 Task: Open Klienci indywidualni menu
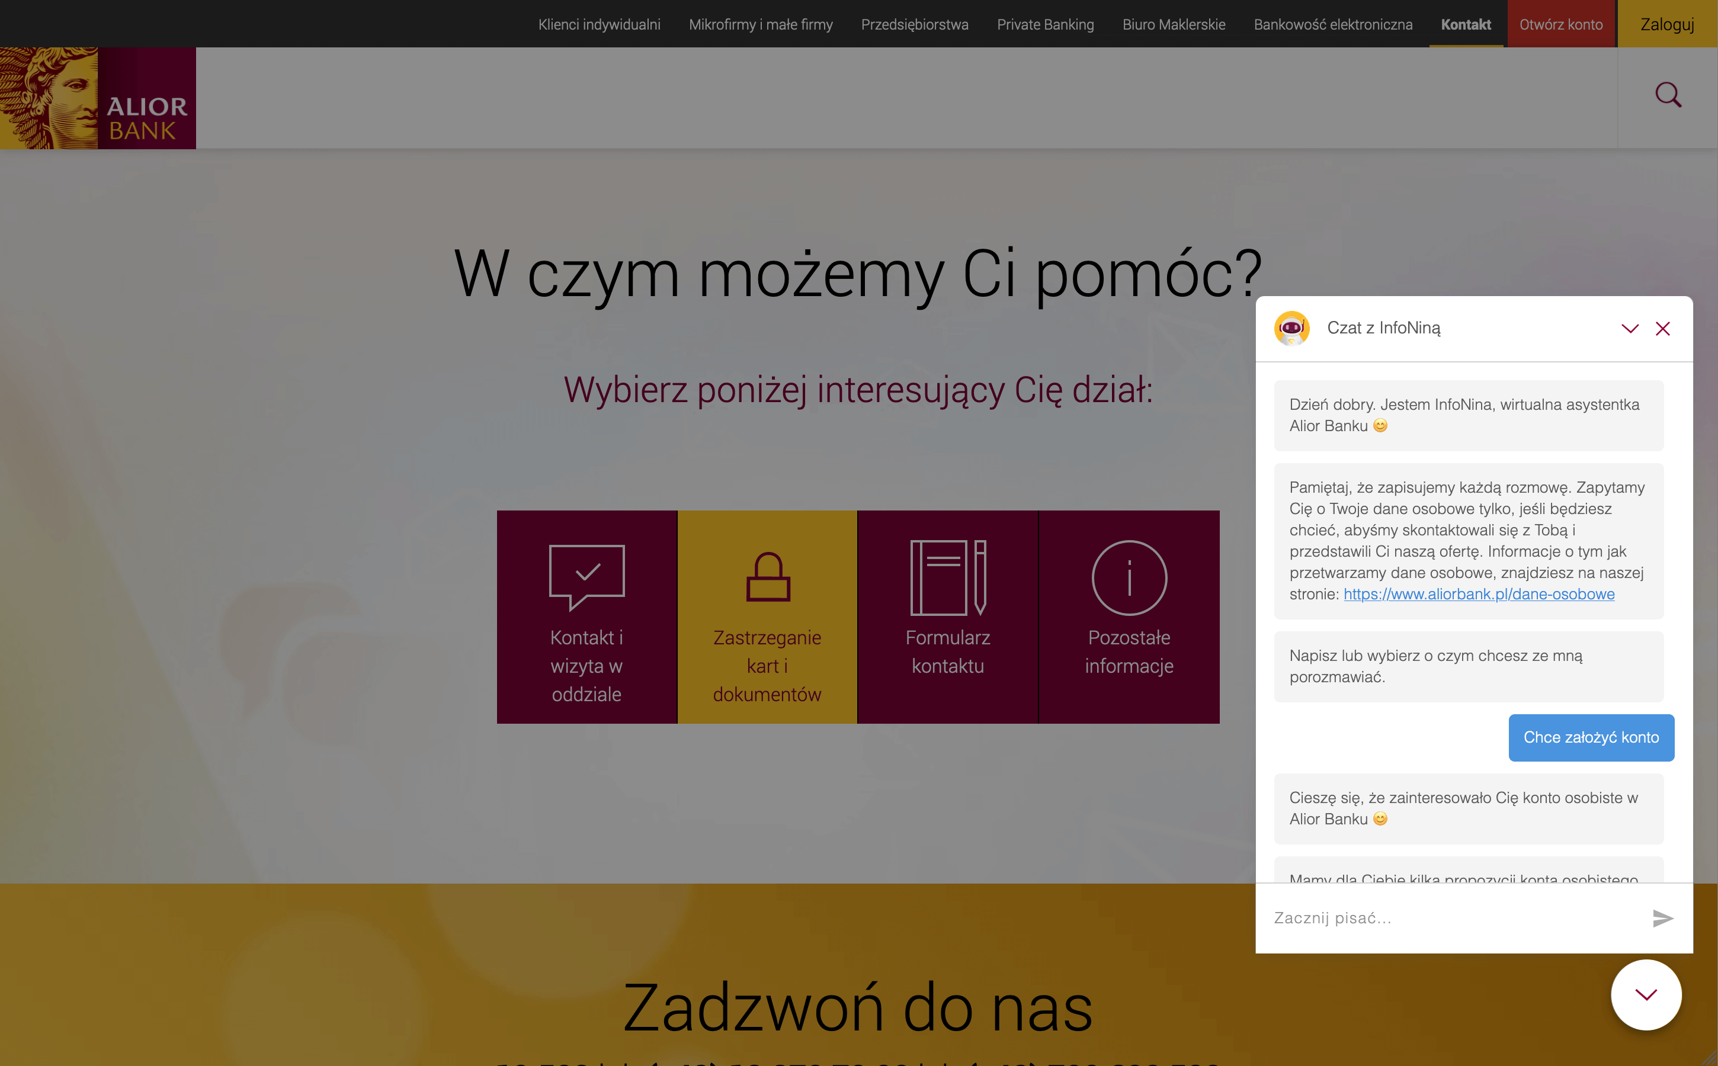tap(599, 25)
